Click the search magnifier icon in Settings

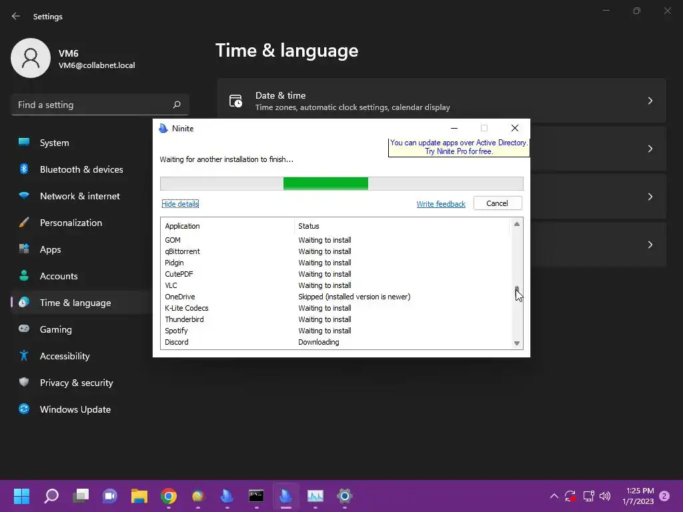[x=176, y=105]
